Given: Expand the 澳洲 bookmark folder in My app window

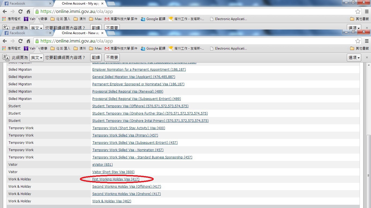Looking at the screenshot, I should 80,19.
